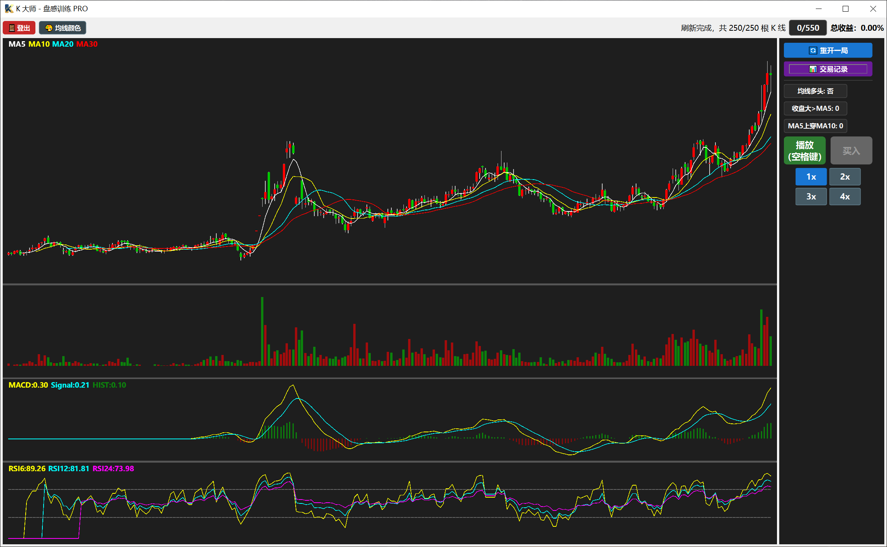The image size is (887, 547).
Task: Click the RSI24:73.98 value label
Action: click(x=113, y=469)
